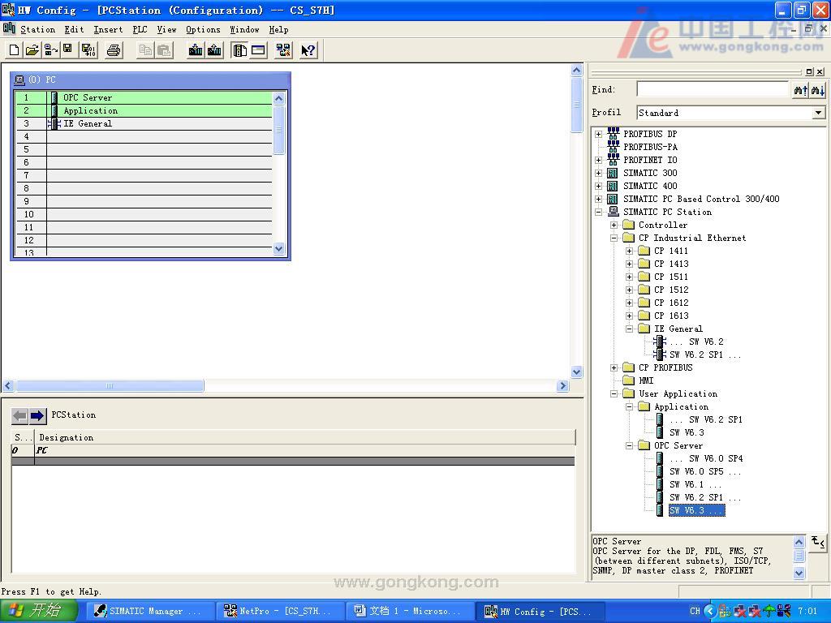Open the Profil dropdown list
Image resolution: width=831 pixels, height=623 pixels.
click(818, 113)
